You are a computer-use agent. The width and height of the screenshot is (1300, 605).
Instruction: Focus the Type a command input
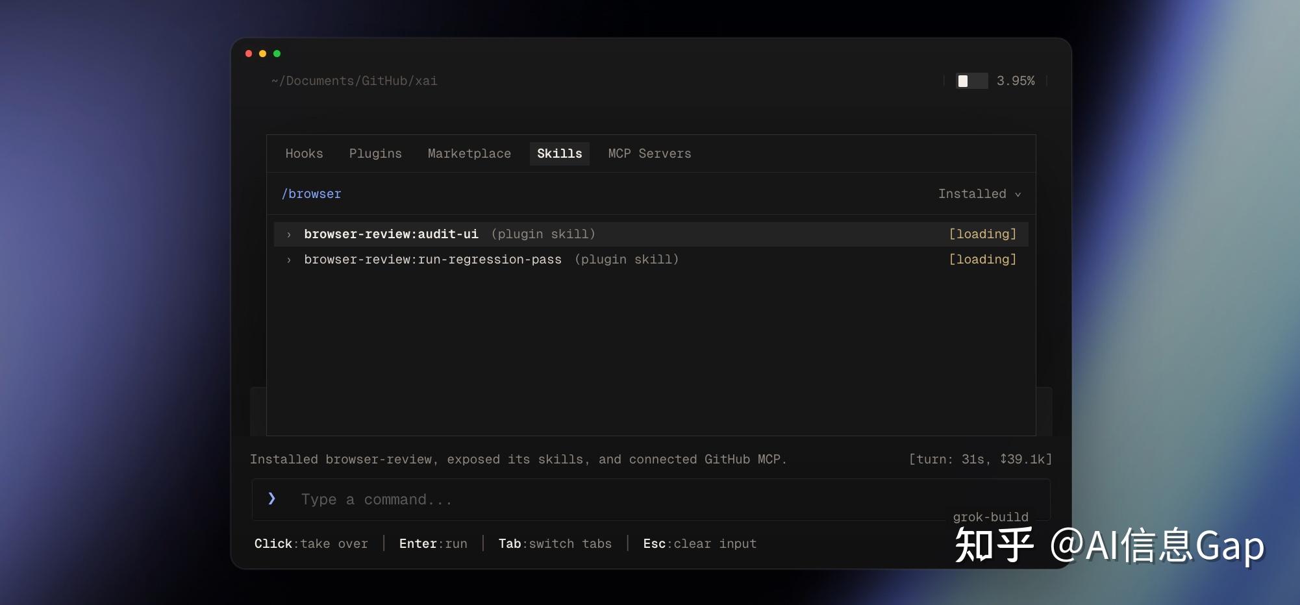pos(651,499)
